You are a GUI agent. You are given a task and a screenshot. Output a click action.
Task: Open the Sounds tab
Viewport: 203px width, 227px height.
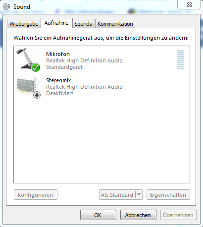coord(83,24)
